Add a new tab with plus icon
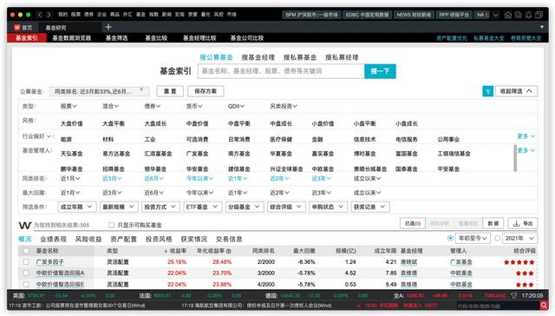 tap(108, 27)
